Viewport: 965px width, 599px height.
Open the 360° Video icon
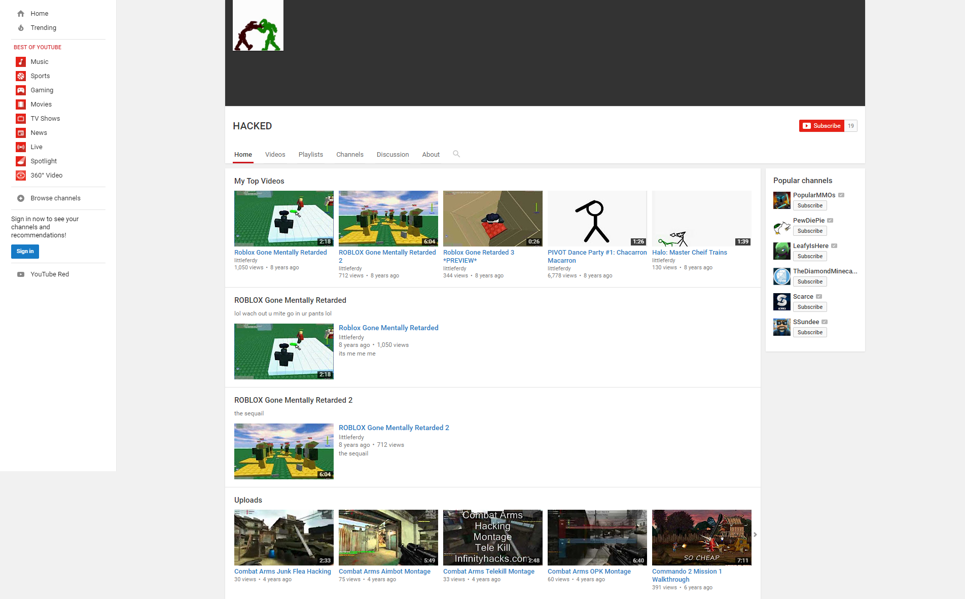[x=21, y=175]
